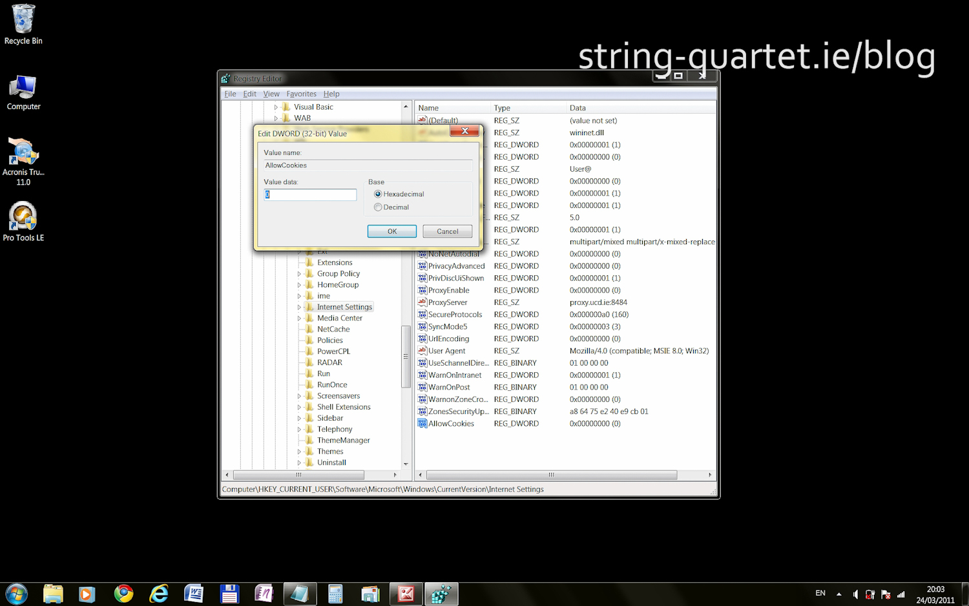Click the Registry Editor taskbar button
This screenshot has height=606, width=969.
(x=441, y=594)
